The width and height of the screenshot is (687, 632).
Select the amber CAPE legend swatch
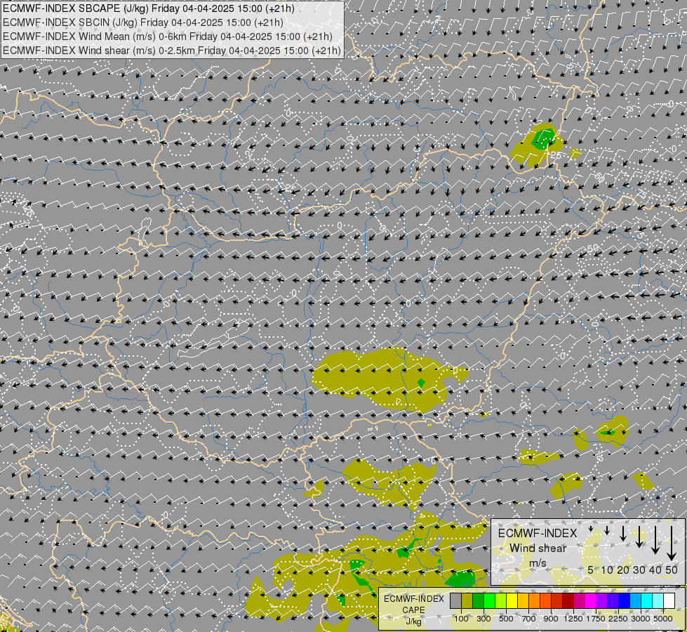click(x=523, y=601)
